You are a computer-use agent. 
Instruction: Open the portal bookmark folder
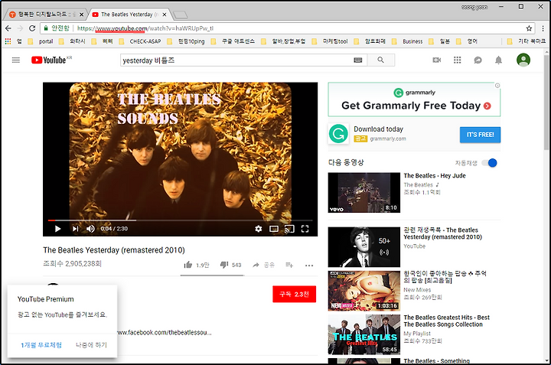tap(41, 41)
